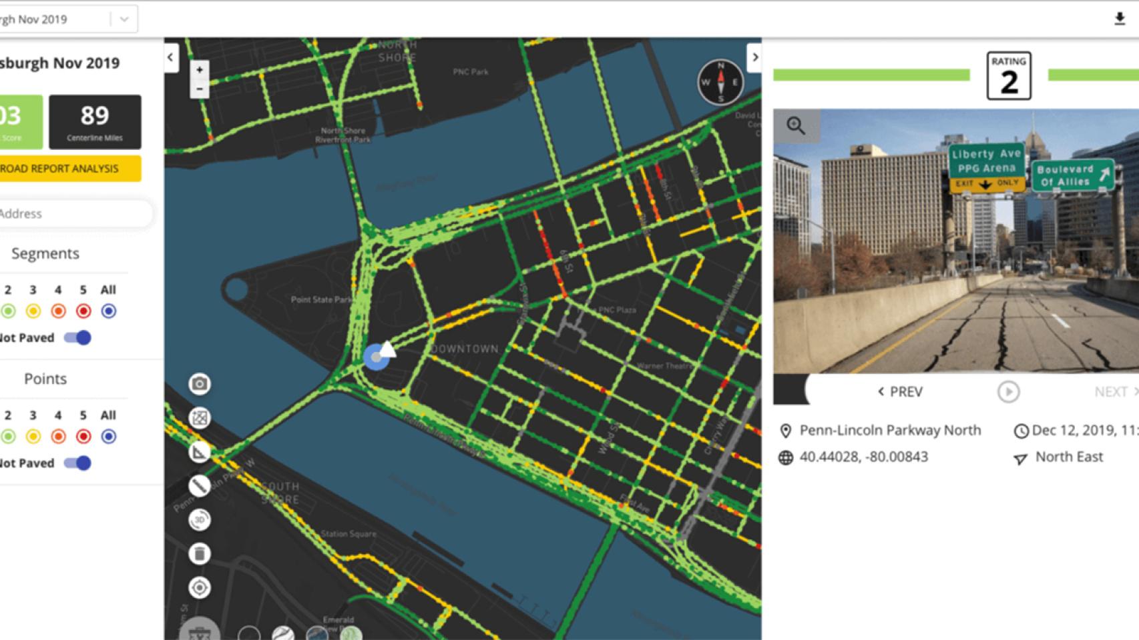Toggle the 3D view icon
1139x640 pixels.
[x=199, y=519]
